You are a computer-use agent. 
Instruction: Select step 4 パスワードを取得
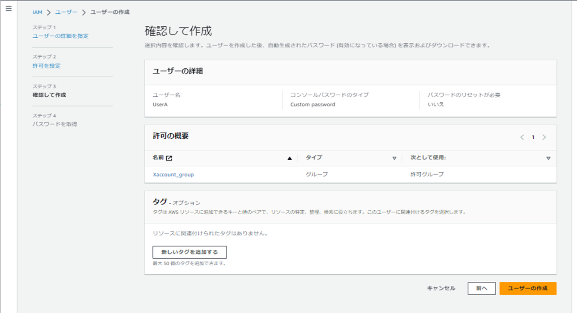coord(55,124)
